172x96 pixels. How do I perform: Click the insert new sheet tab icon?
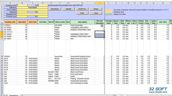[21, 95]
